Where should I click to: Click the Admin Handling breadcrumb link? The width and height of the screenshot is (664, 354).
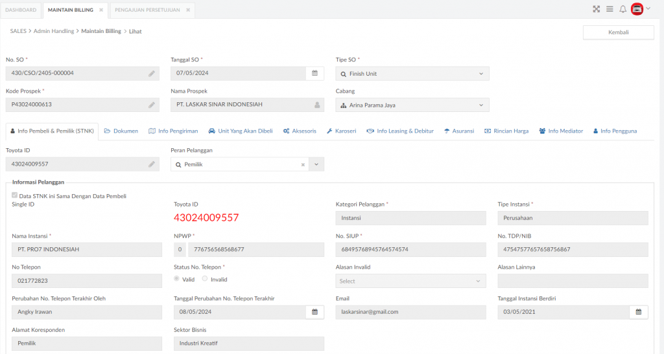point(54,31)
